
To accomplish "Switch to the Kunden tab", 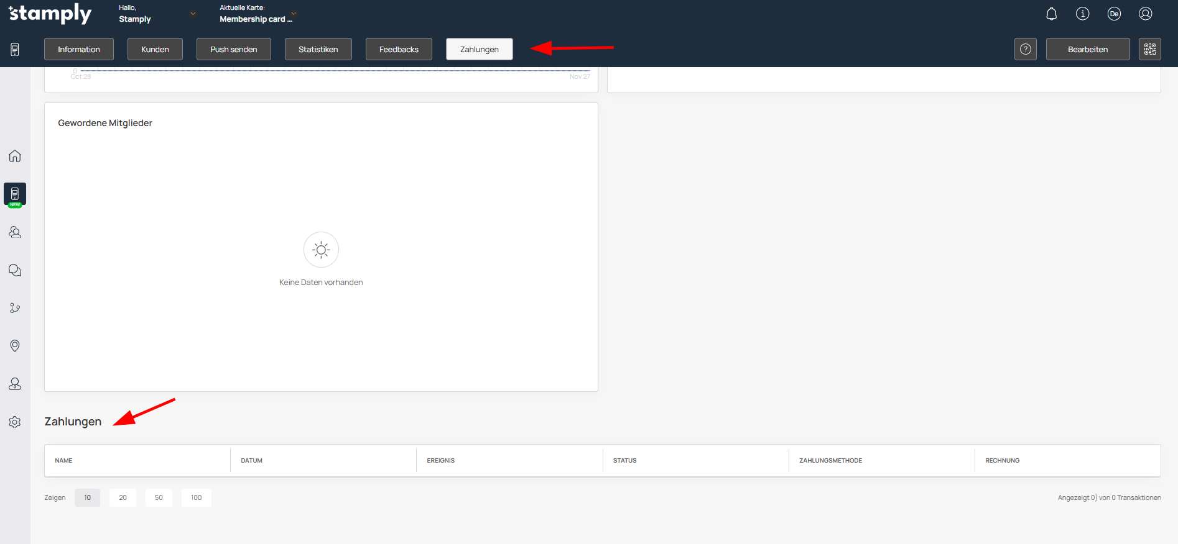I will click(155, 49).
